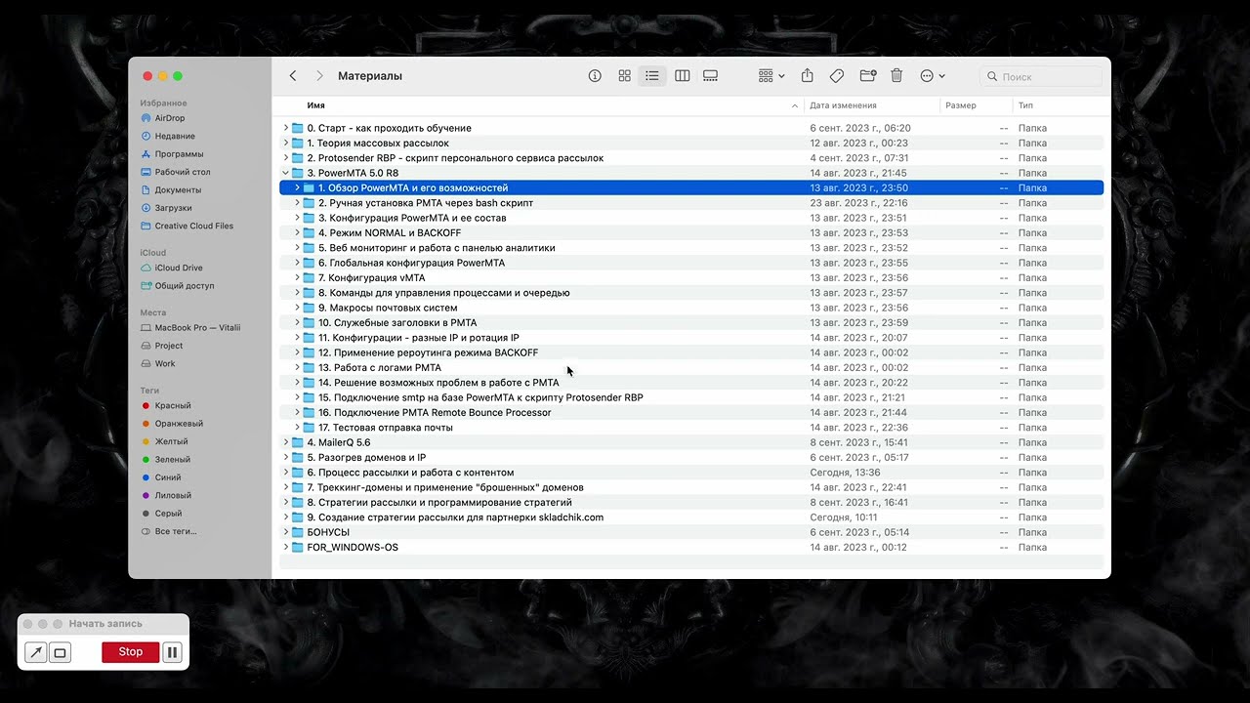Open the Get Info toolbar icon
1250x703 pixels.
[595, 76]
